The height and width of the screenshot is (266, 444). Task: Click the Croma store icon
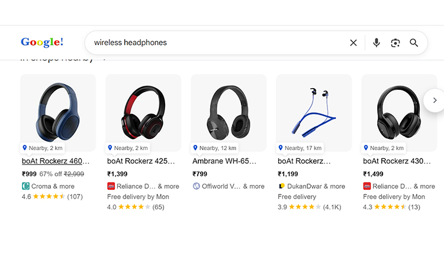[x=25, y=186]
